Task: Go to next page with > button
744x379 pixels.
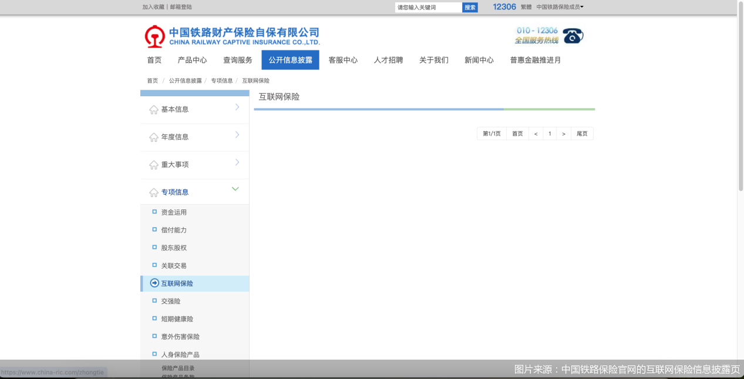Action: point(563,134)
